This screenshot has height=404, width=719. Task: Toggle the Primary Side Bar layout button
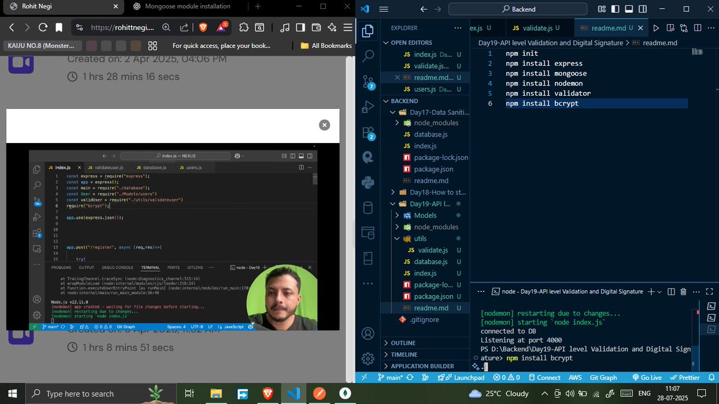pyautogui.click(x=615, y=9)
